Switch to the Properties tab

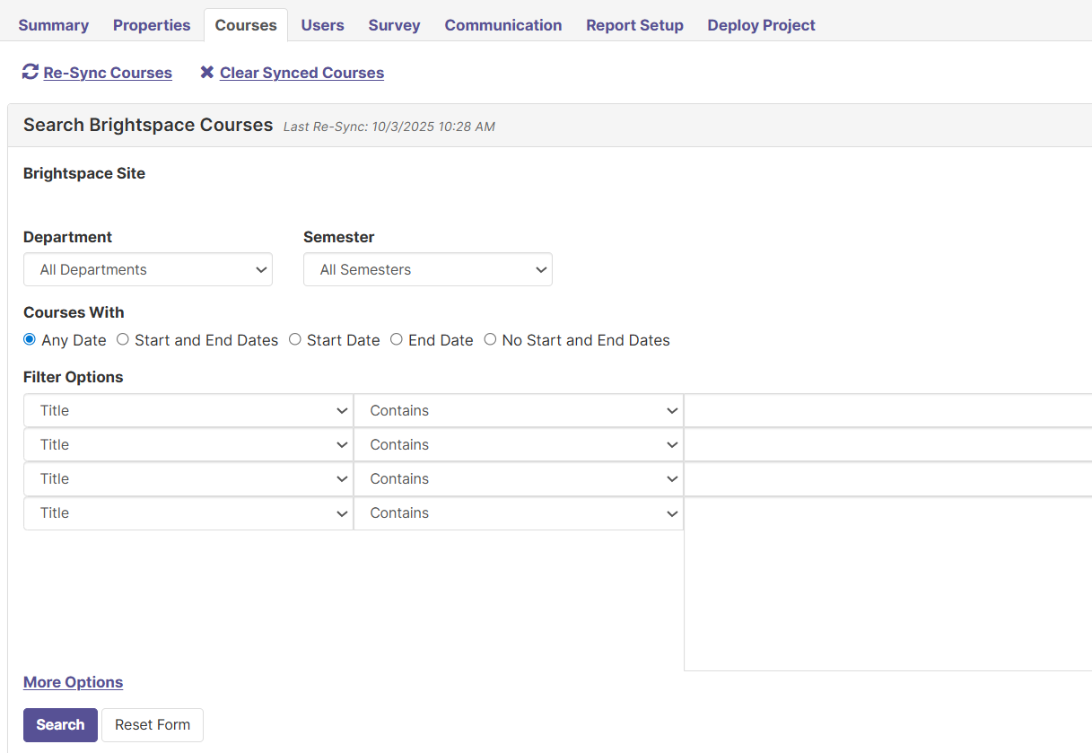[x=152, y=25]
